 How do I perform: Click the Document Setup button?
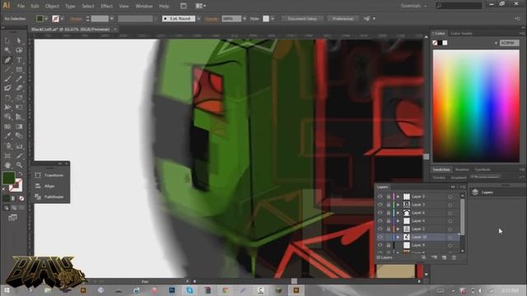pyautogui.click(x=302, y=19)
